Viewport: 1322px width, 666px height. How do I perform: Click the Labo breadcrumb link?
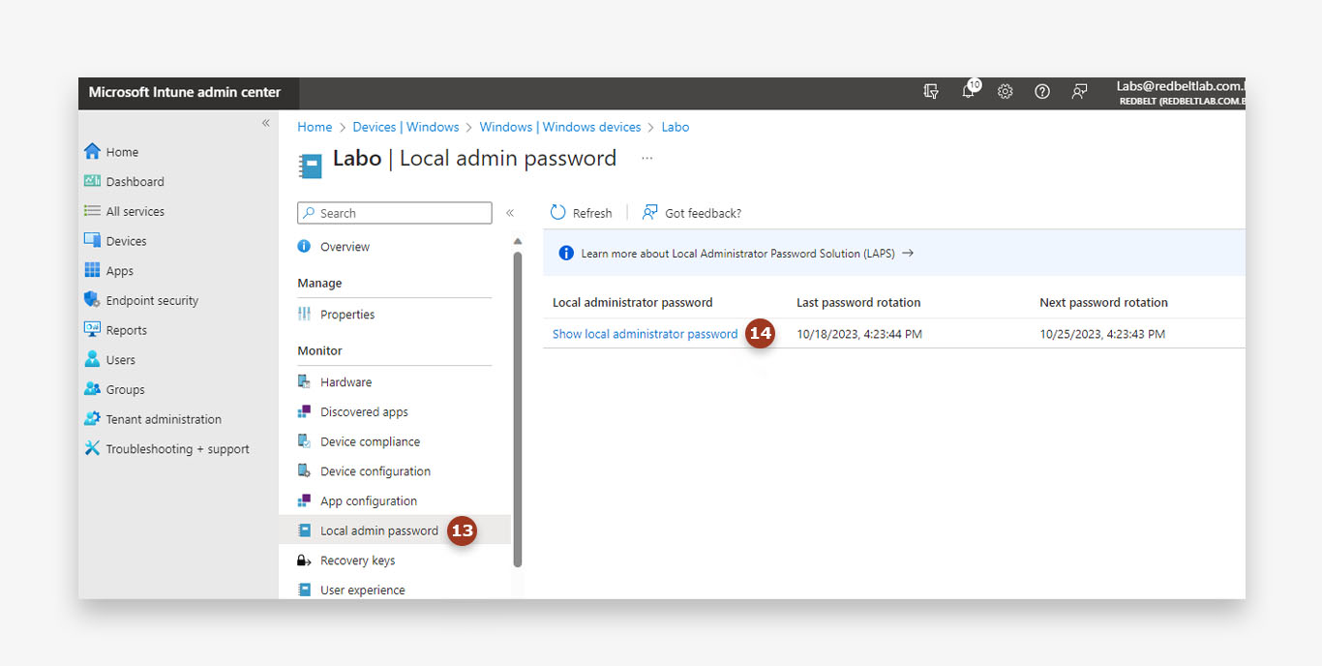tap(676, 127)
